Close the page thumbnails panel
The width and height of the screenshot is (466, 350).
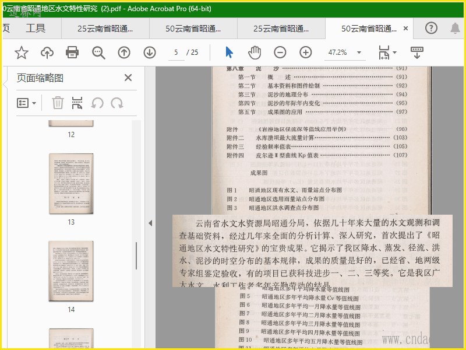(128, 78)
